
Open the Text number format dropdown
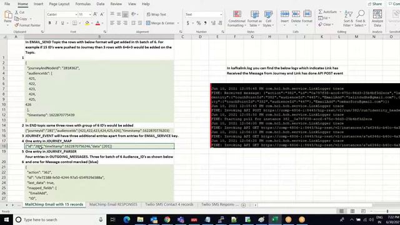click(221, 14)
